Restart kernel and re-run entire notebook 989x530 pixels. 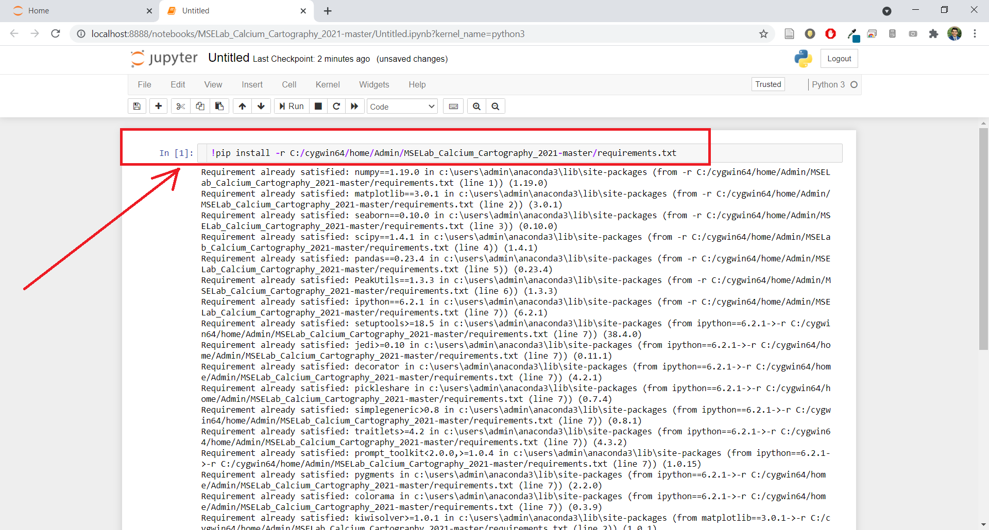(x=354, y=106)
